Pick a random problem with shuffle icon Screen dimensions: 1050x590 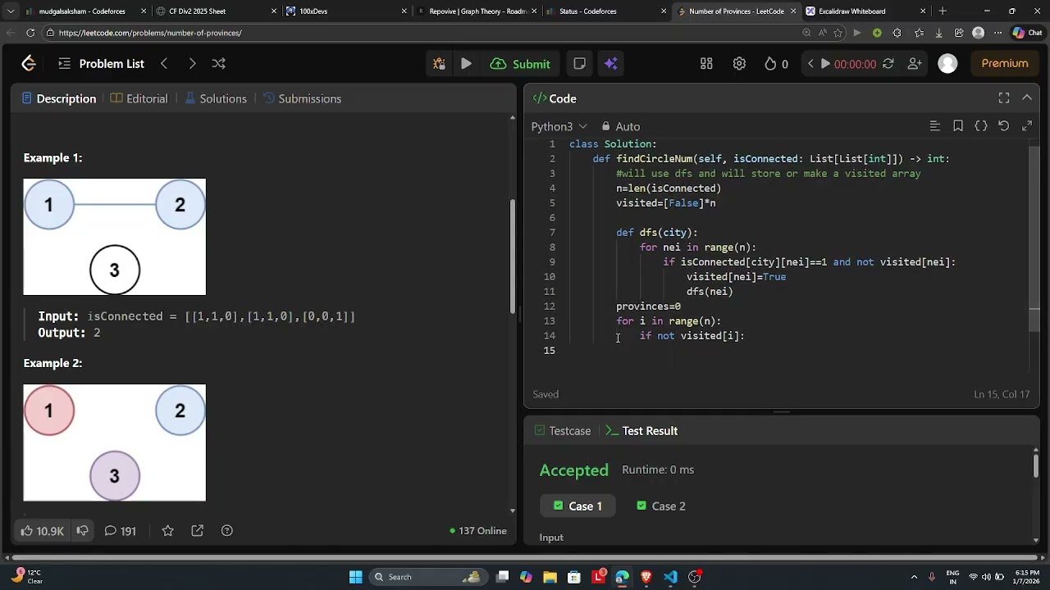[x=219, y=63]
